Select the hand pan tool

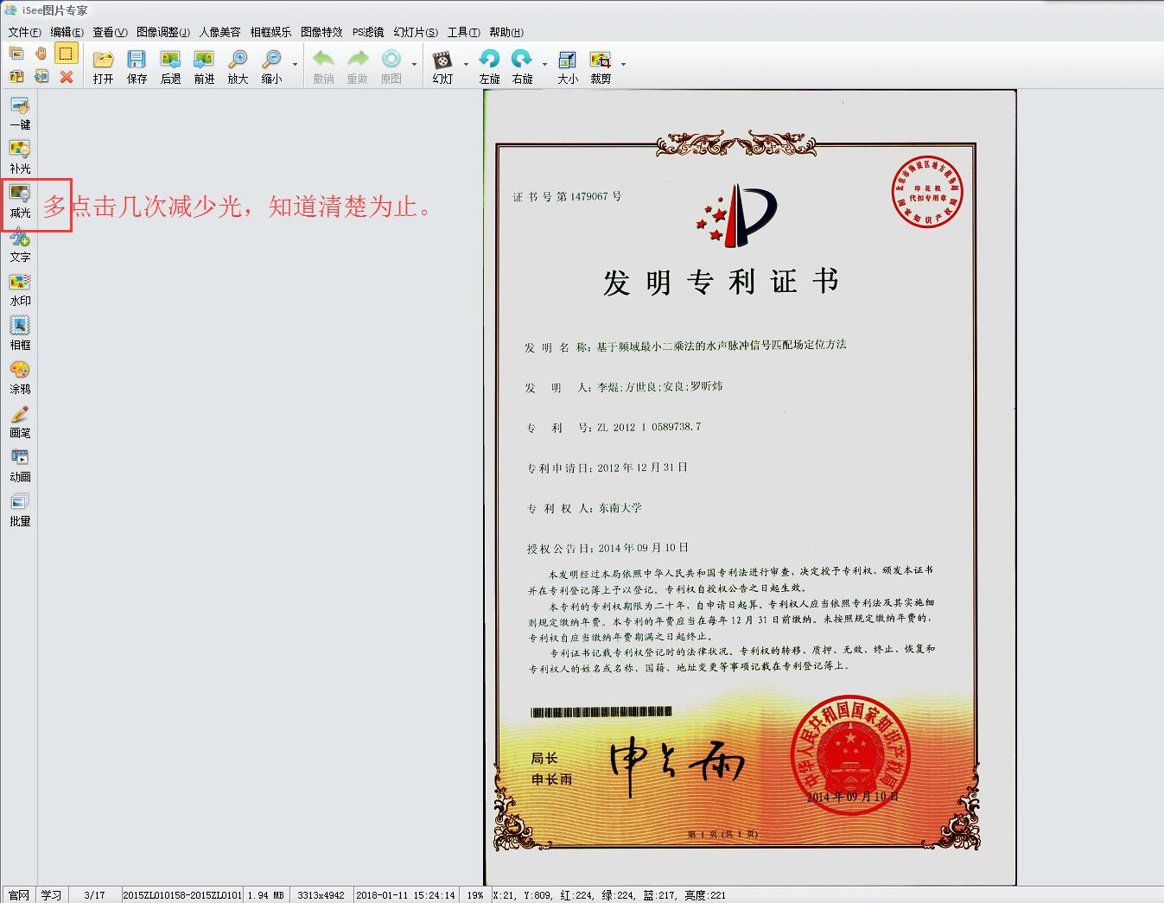(41, 54)
